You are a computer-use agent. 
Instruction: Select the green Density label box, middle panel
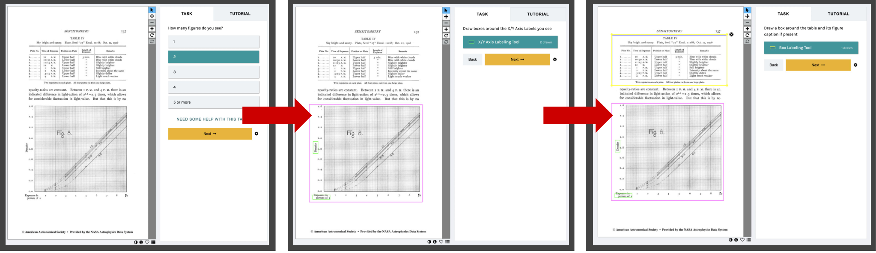coord(316,148)
